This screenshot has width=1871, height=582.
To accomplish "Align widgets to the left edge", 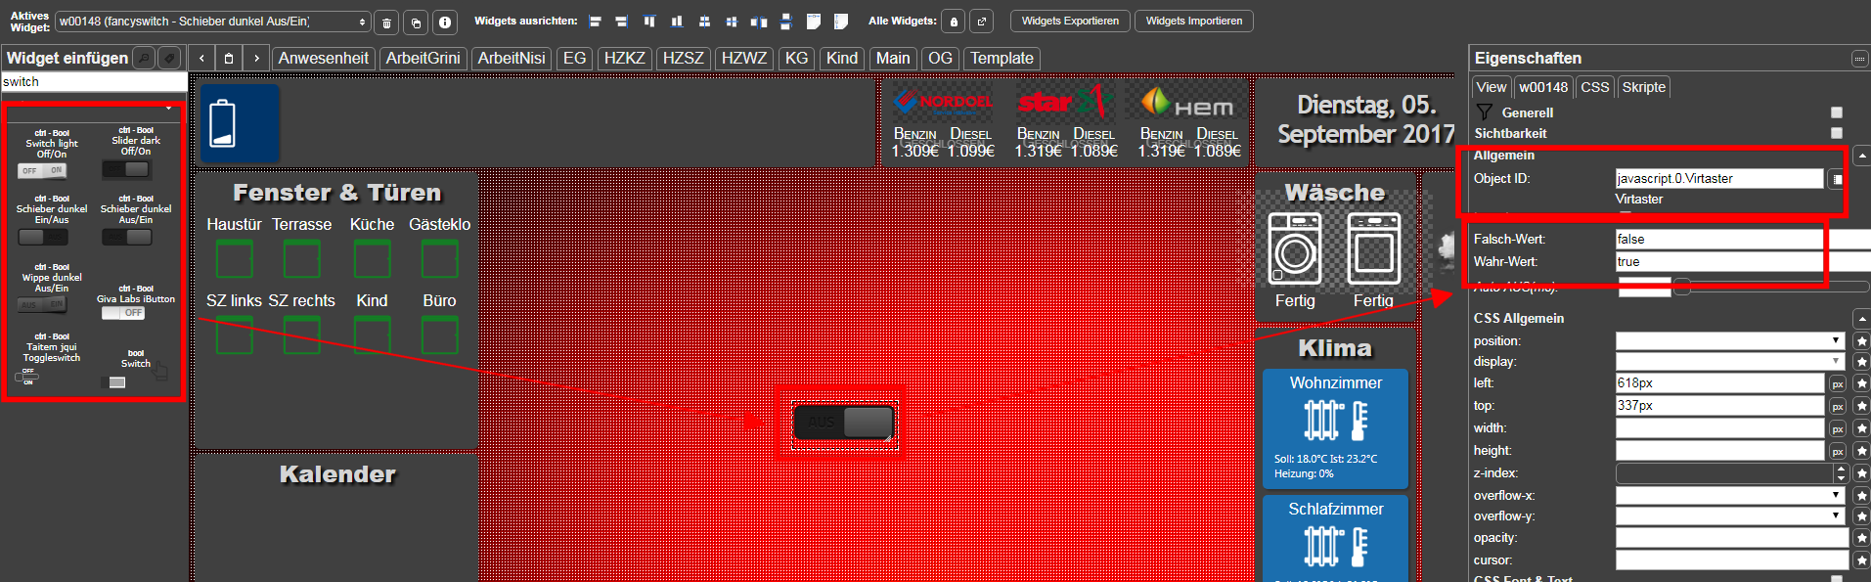I will tap(595, 22).
